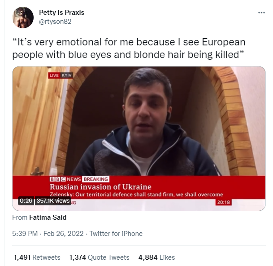Open the Petty Is Praxis display name

pyautogui.click(x=61, y=13)
